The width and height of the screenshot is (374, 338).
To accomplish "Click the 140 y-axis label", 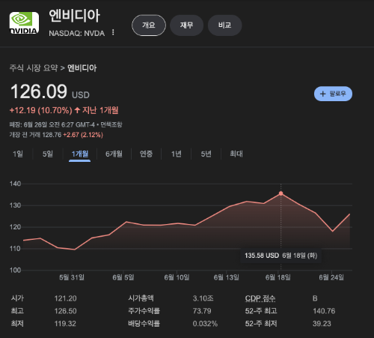I will (15, 184).
